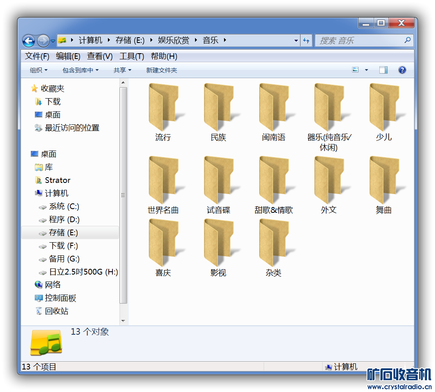Click 新建文件夹 button

pos(161,70)
